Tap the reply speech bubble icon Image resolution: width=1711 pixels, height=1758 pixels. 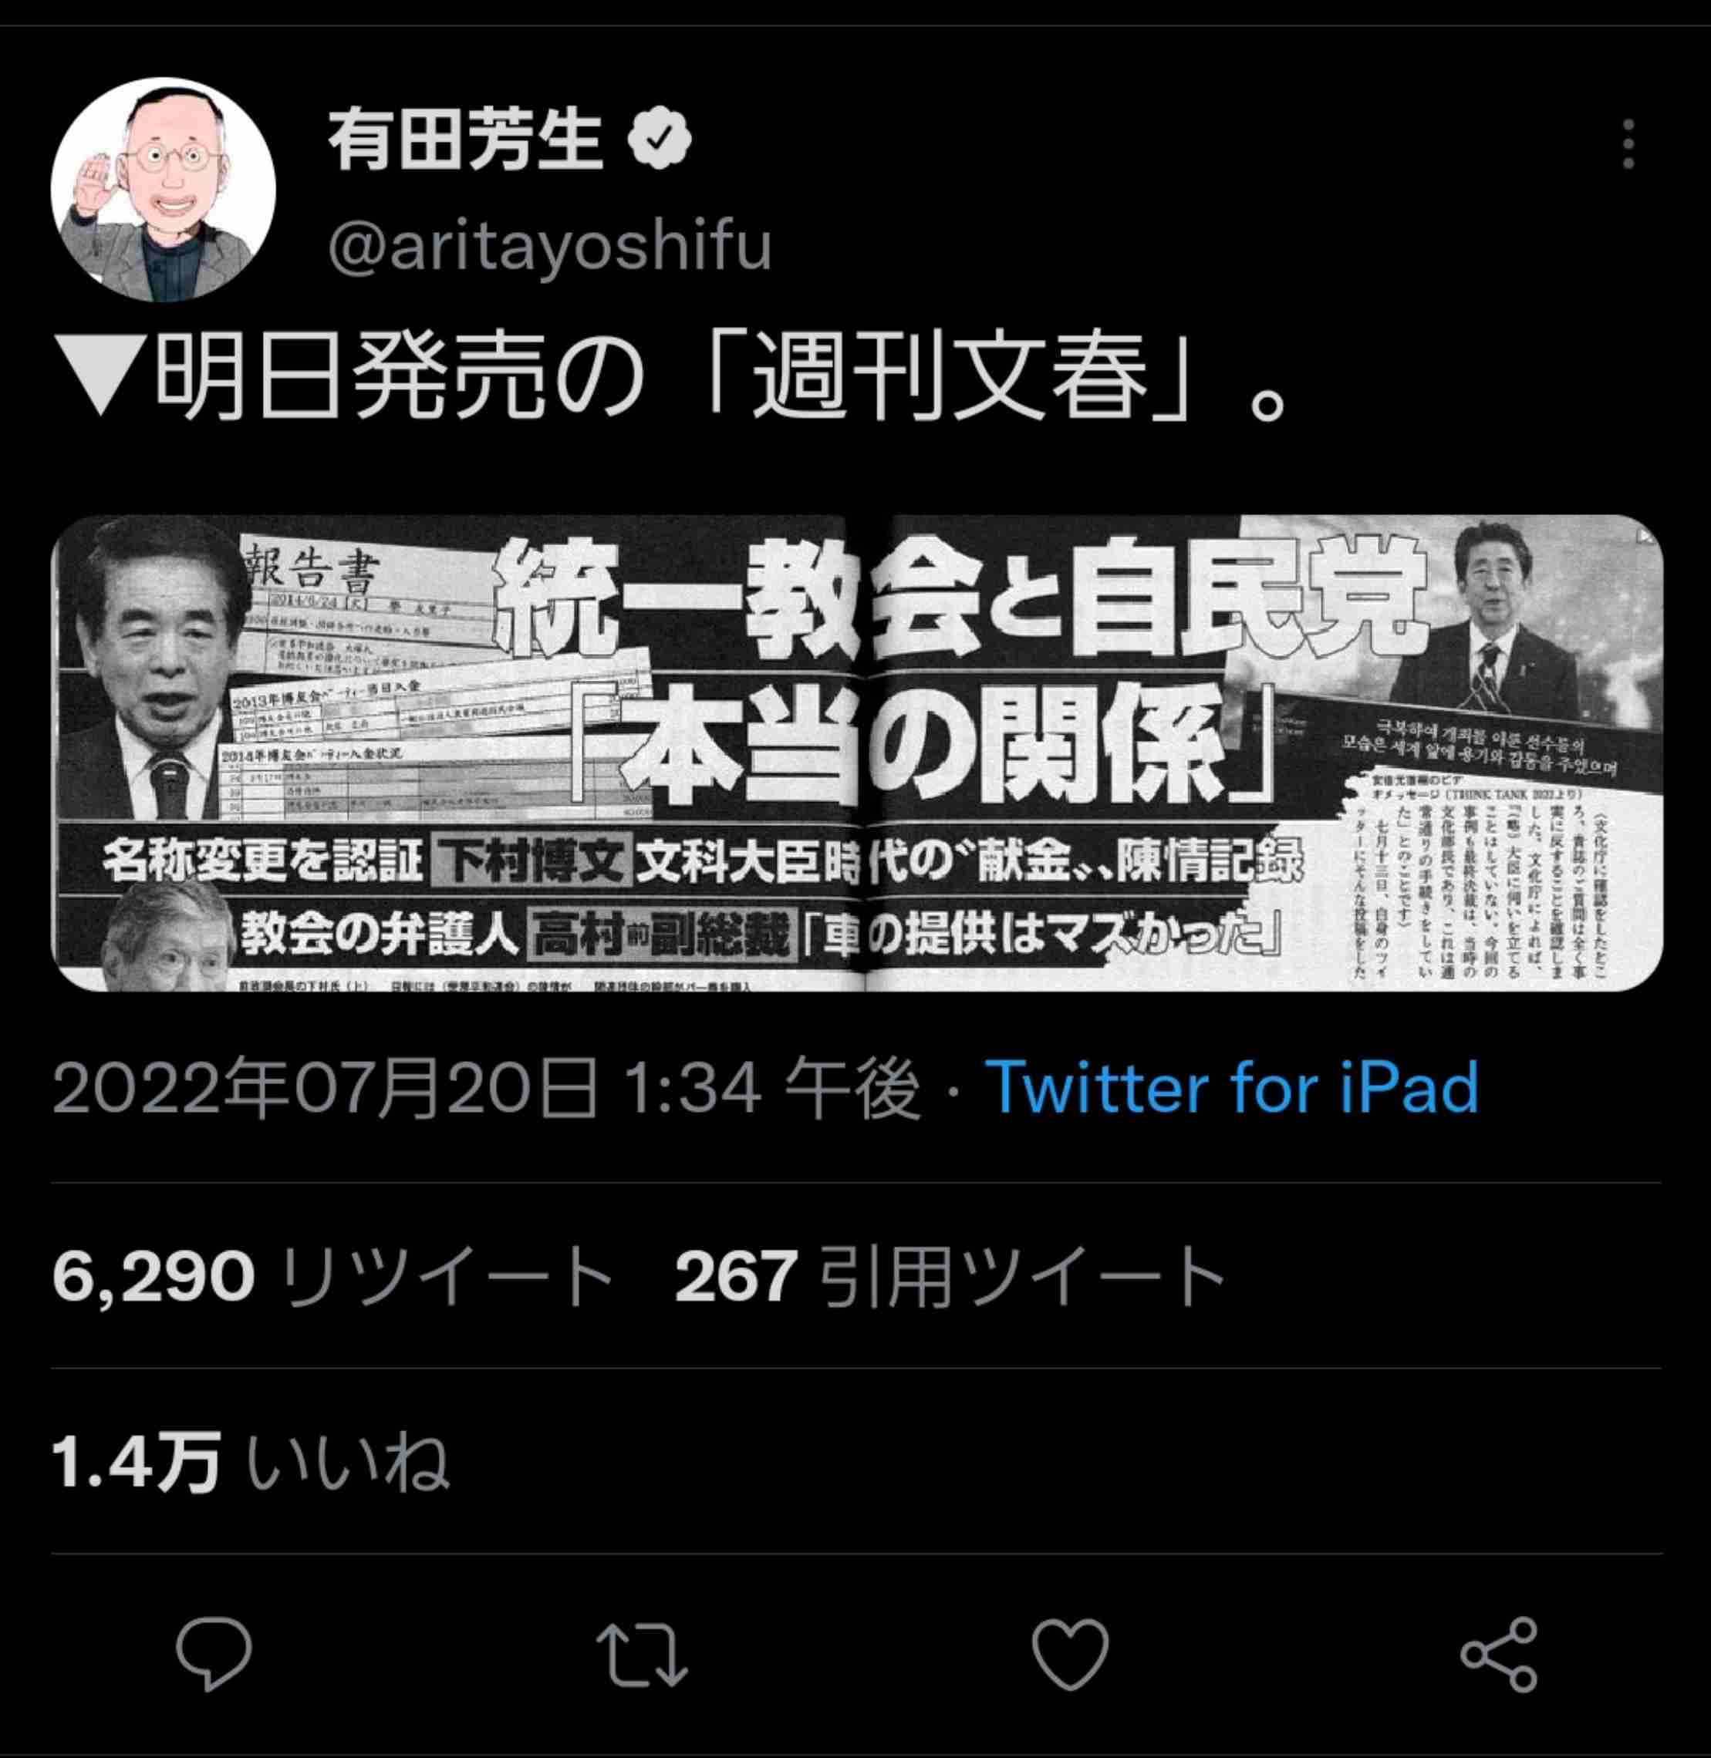coord(214,1655)
